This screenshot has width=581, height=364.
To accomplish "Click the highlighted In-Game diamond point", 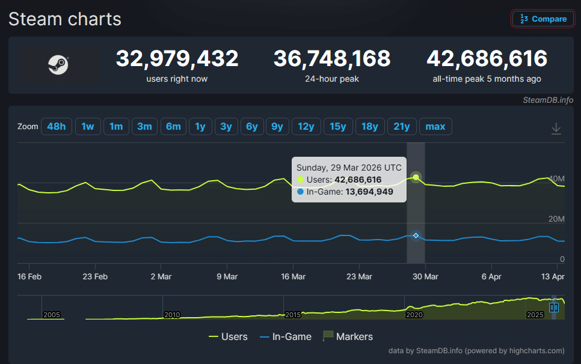I will [416, 235].
